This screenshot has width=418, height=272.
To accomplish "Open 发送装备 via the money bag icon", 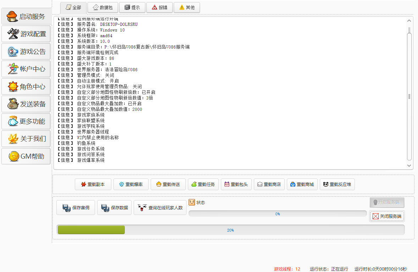I will point(13,104).
